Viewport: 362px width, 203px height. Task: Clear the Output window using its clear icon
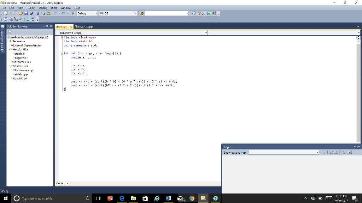(343, 152)
